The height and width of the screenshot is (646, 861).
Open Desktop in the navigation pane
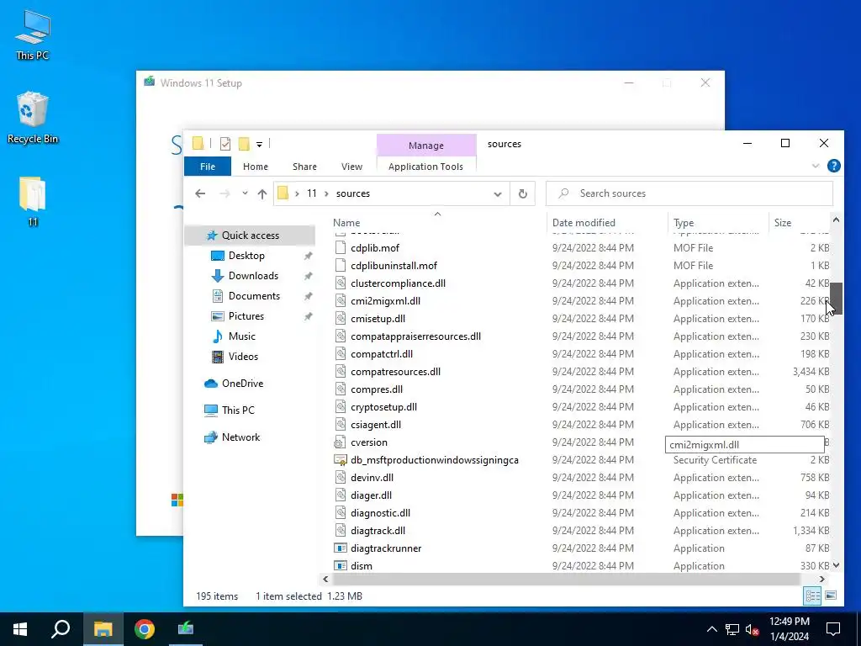tap(246, 256)
